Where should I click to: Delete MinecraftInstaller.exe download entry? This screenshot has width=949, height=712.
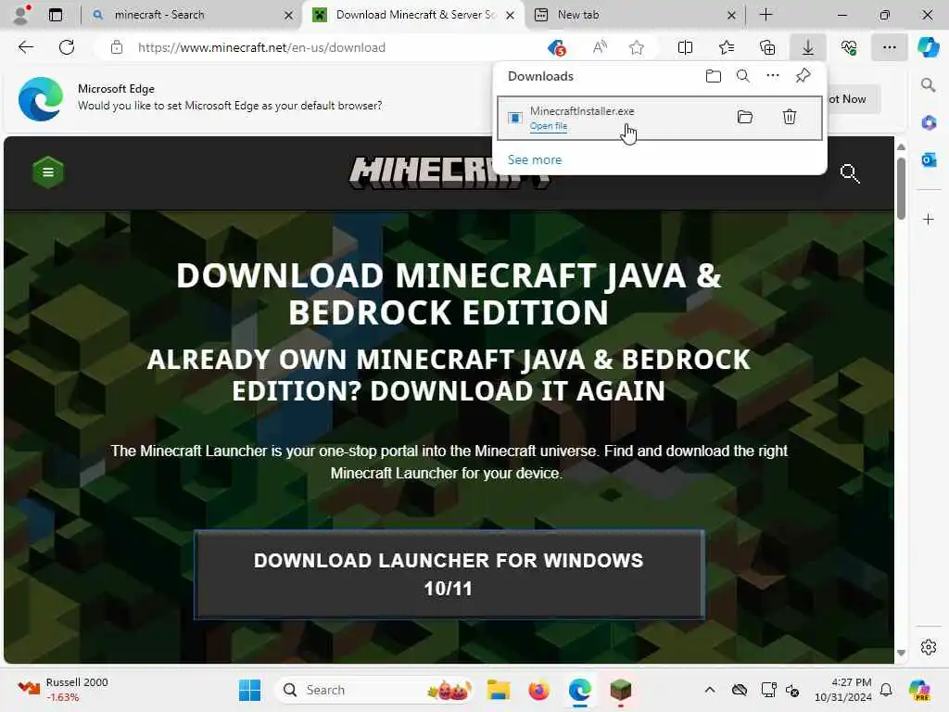coord(790,118)
